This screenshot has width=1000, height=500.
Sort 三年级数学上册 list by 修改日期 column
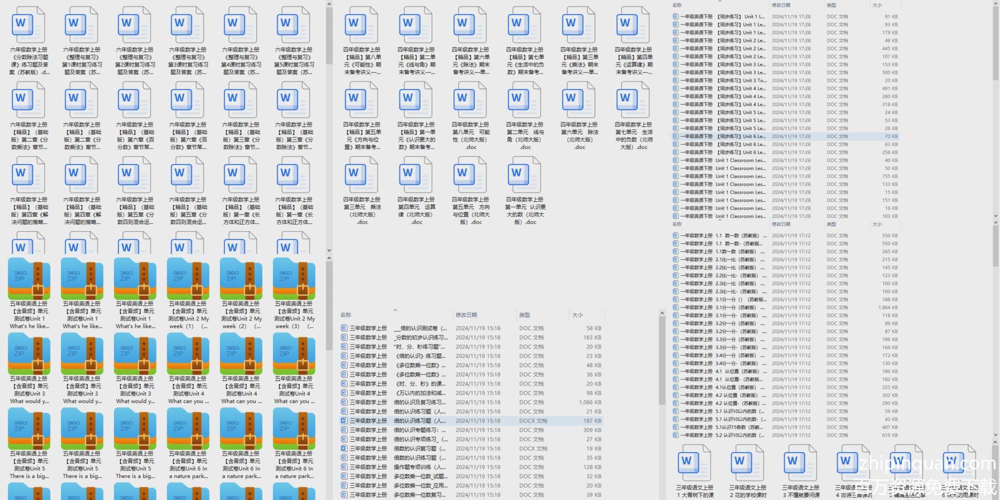click(466, 315)
